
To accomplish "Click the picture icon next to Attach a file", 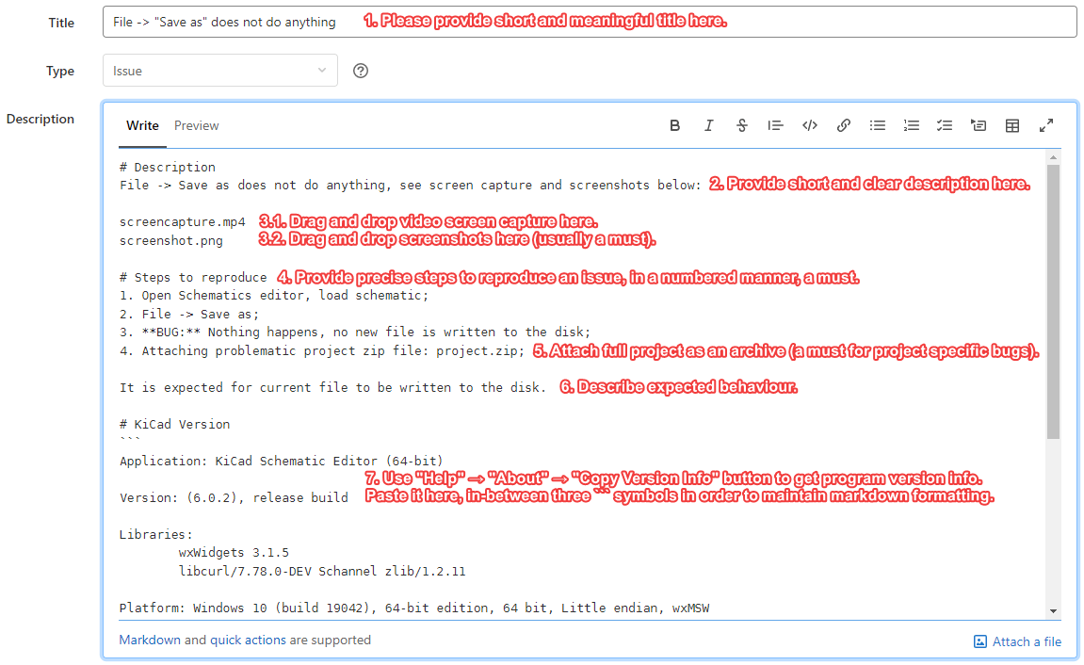I will [979, 641].
